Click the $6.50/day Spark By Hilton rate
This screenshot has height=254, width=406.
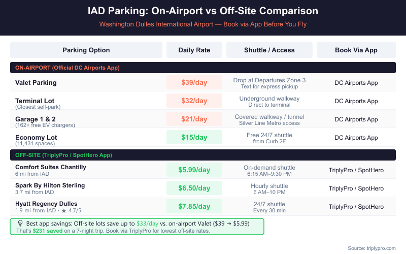pos(194,188)
